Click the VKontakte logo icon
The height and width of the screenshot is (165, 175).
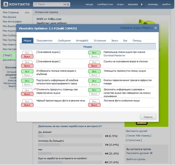(6, 4)
